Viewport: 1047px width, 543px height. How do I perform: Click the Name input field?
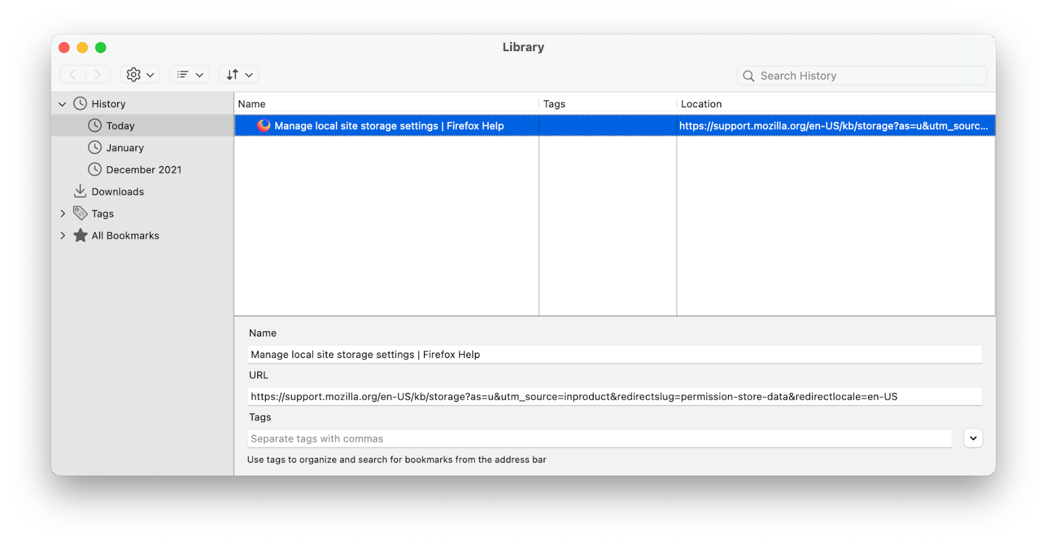point(615,355)
